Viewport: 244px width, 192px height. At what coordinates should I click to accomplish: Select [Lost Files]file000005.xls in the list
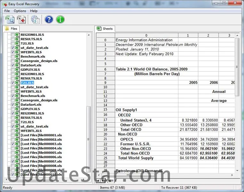(41, 153)
